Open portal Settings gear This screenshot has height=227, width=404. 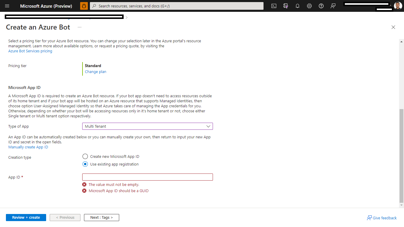pyautogui.click(x=309, y=6)
